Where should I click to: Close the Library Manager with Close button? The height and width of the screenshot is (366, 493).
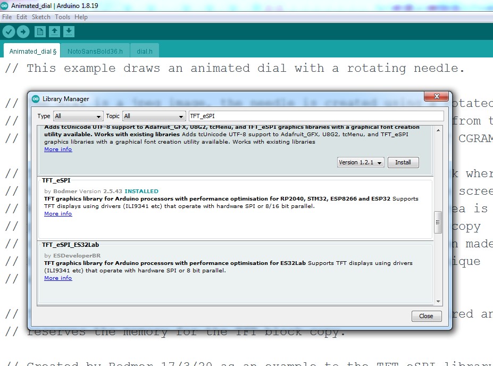427,316
